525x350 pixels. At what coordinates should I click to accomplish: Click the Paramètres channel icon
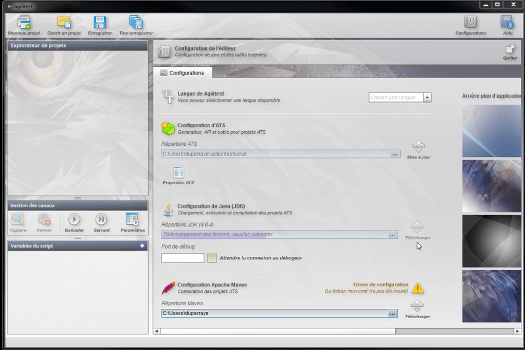132,220
